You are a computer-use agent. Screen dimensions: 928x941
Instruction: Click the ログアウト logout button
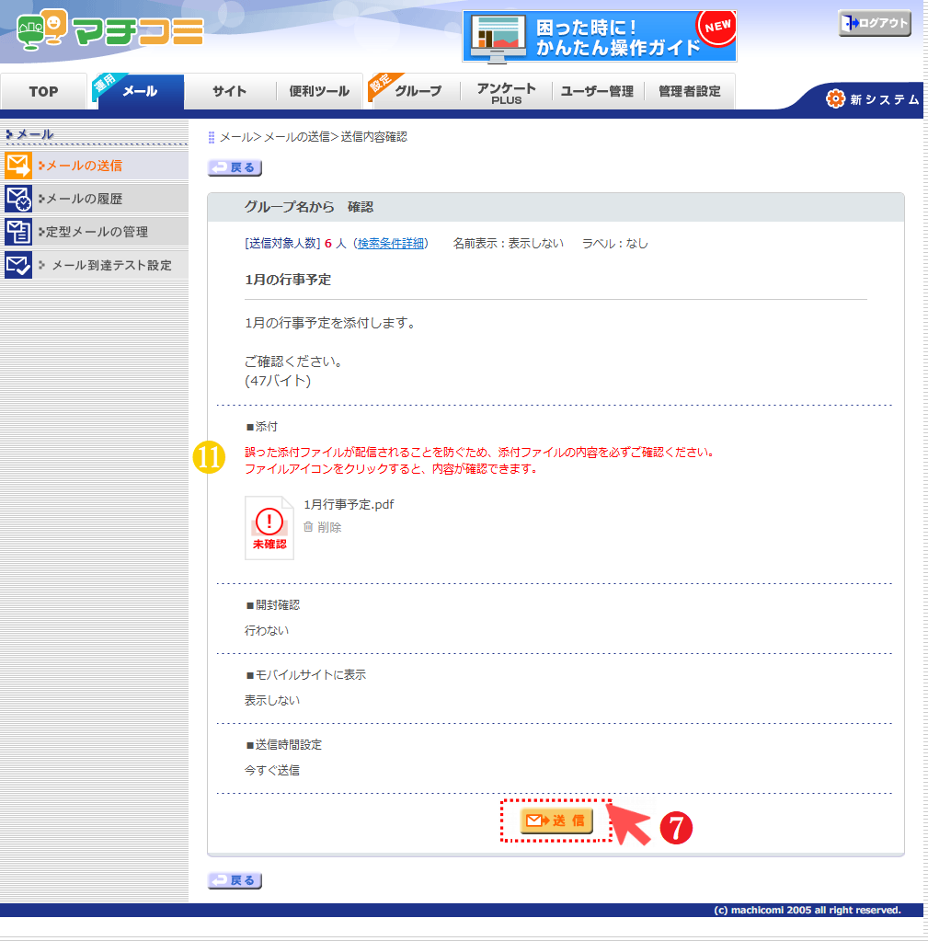point(874,24)
